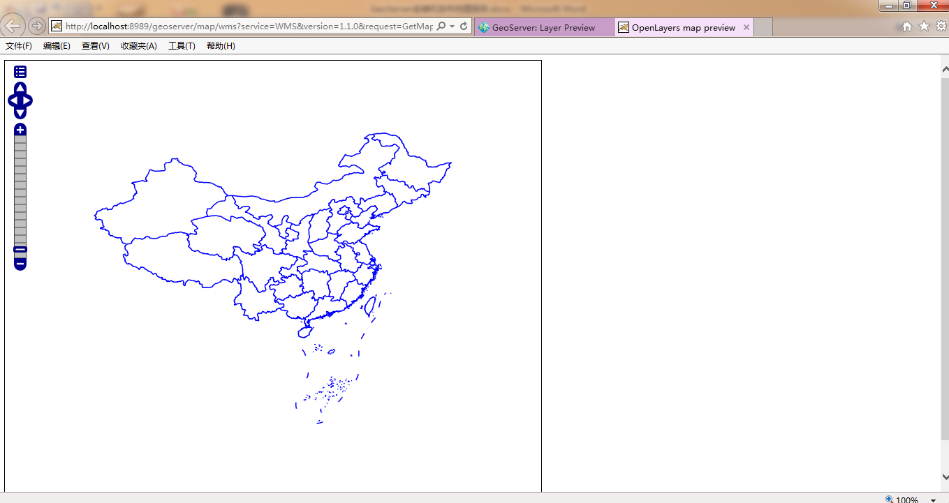Refresh the page

pos(464,27)
